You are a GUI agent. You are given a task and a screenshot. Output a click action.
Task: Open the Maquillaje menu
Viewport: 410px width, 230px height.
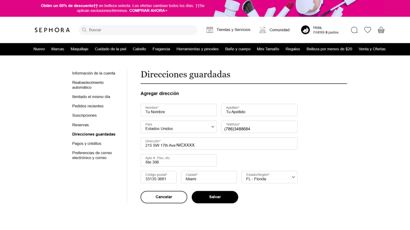coord(79,49)
